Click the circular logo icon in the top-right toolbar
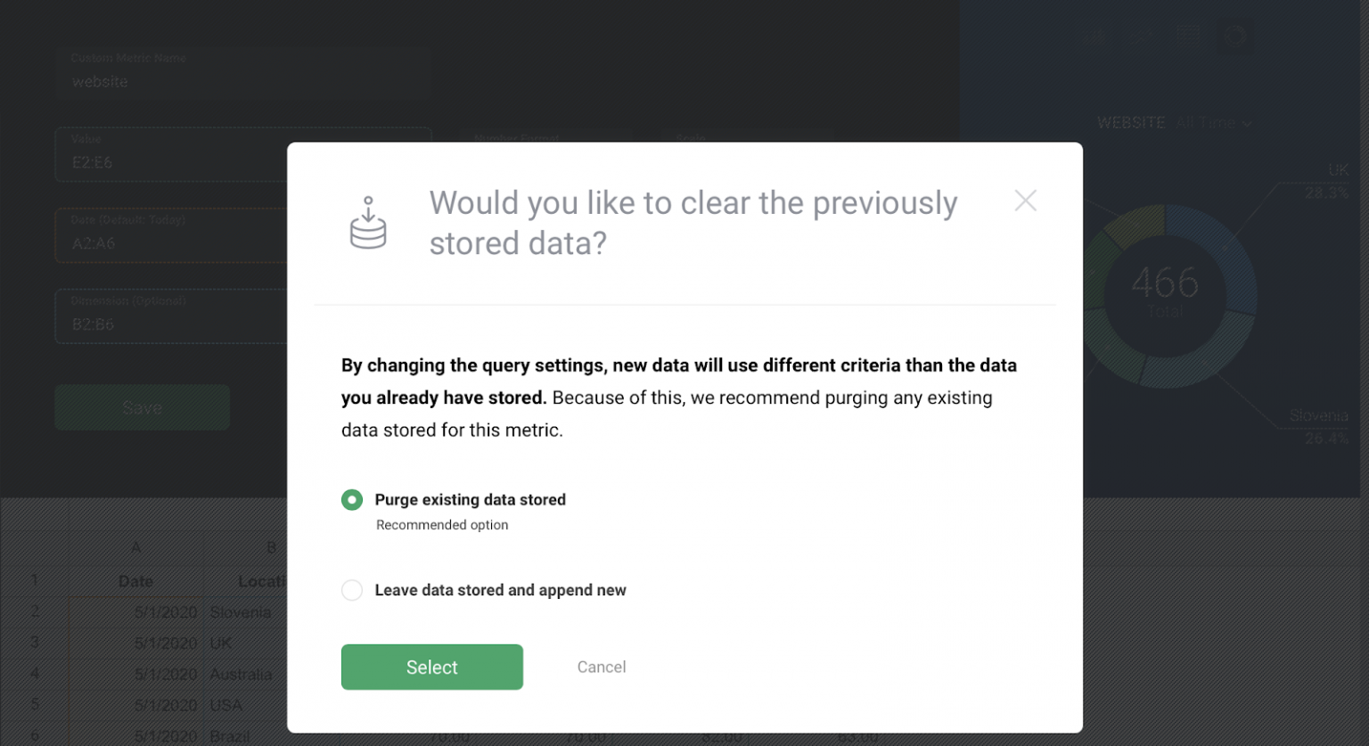1369x746 pixels. (x=1235, y=37)
